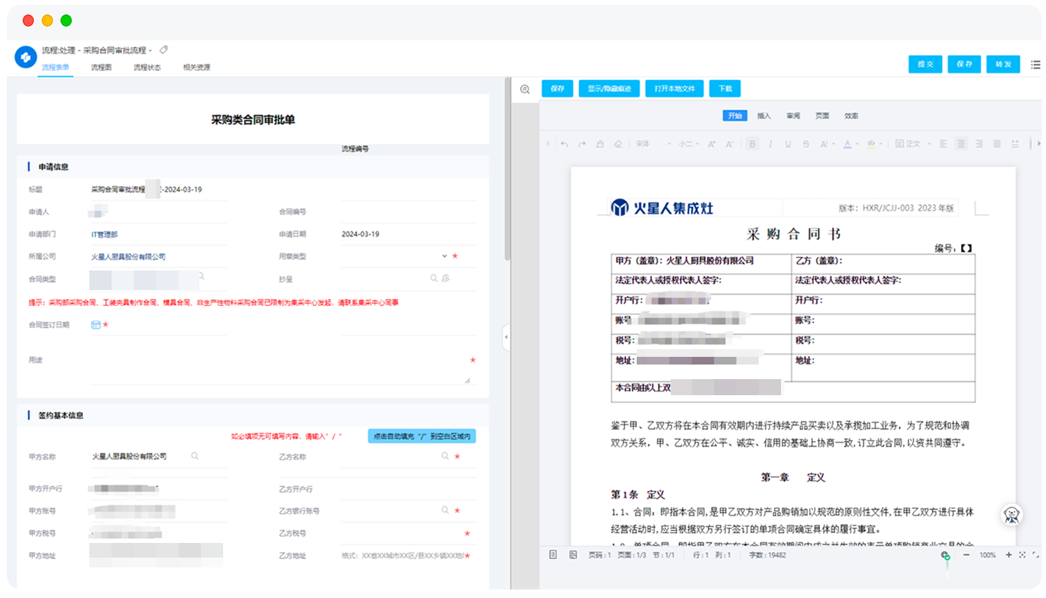Toggle bold formatting in document toolbar
1046x598 pixels.
pos(752,144)
